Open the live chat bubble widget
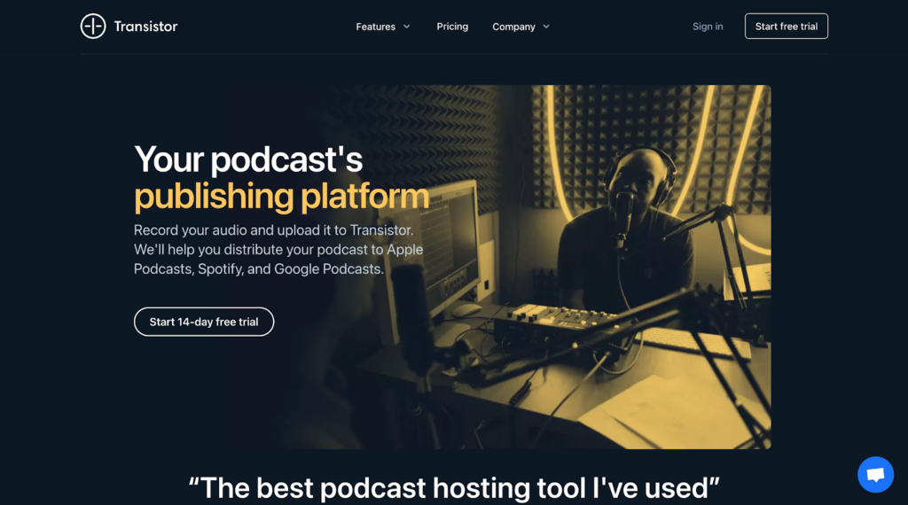Screen dimensions: 908x505 875,474
